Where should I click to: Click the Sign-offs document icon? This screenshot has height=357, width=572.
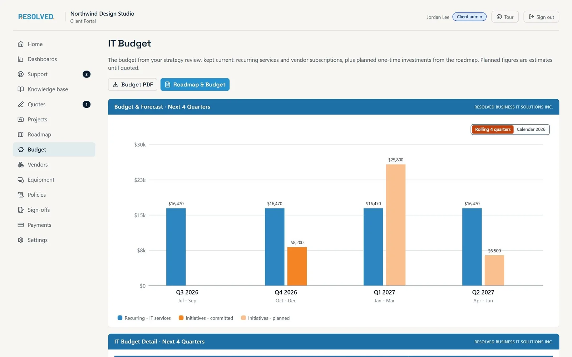pyautogui.click(x=21, y=210)
